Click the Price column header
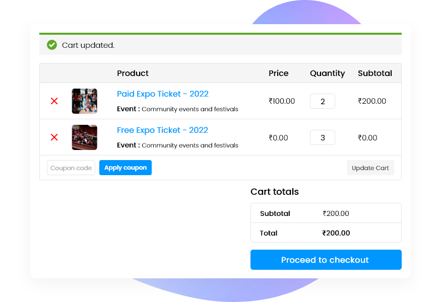This screenshot has width=441, height=302. [x=278, y=73]
